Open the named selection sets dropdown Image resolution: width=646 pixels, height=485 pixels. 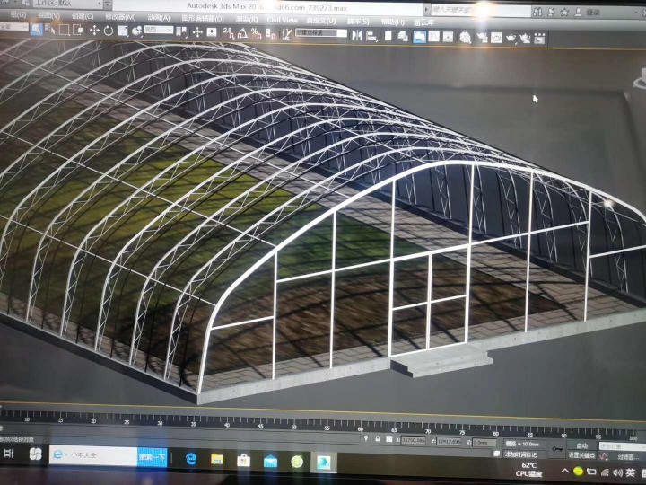(x=320, y=33)
